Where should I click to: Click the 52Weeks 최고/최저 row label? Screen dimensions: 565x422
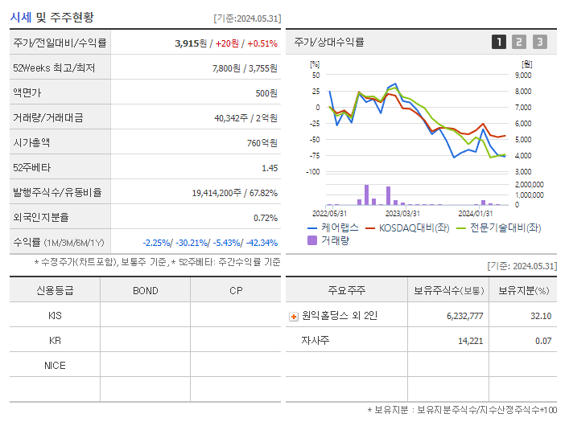point(54,68)
